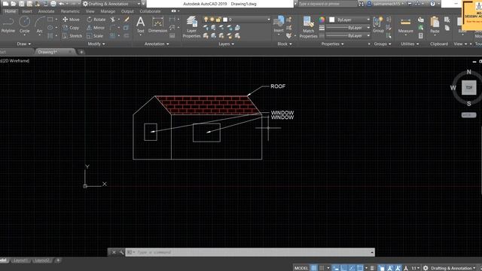Click the Rotate tool
Image resolution: width=482 pixels, height=271 pixels.
tap(96, 20)
